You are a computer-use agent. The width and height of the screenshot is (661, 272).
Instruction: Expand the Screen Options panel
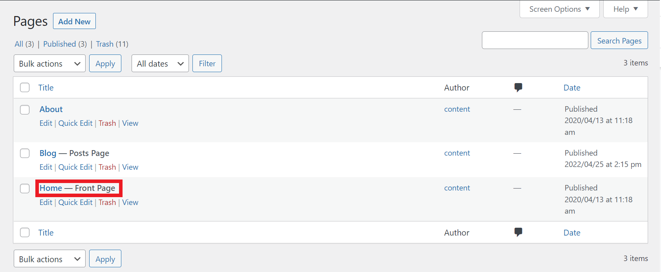click(x=559, y=9)
